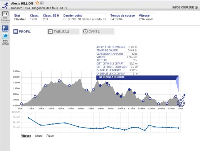Screen dimensions: 200x151
Task: Select checkpoint marker near 66km
Action: coord(87,90)
